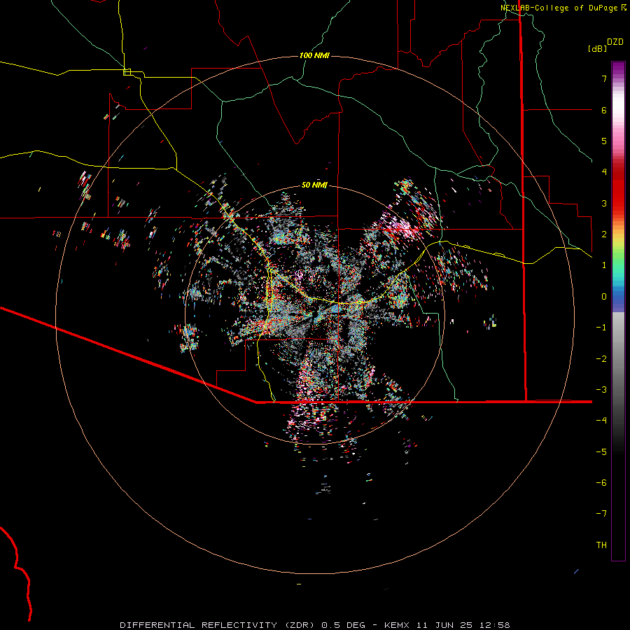Click the -2 value on the color scale
This screenshot has height=630, width=630.
click(x=601, y=359)
